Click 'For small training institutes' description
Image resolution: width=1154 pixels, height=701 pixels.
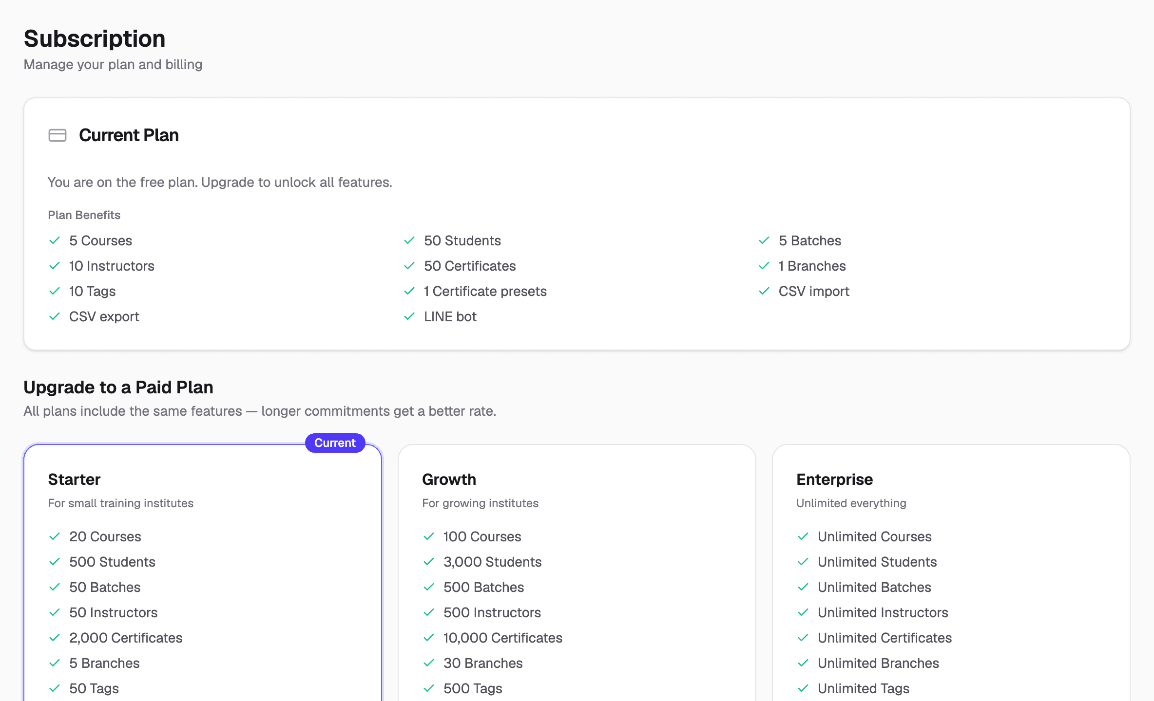(120, 503)
